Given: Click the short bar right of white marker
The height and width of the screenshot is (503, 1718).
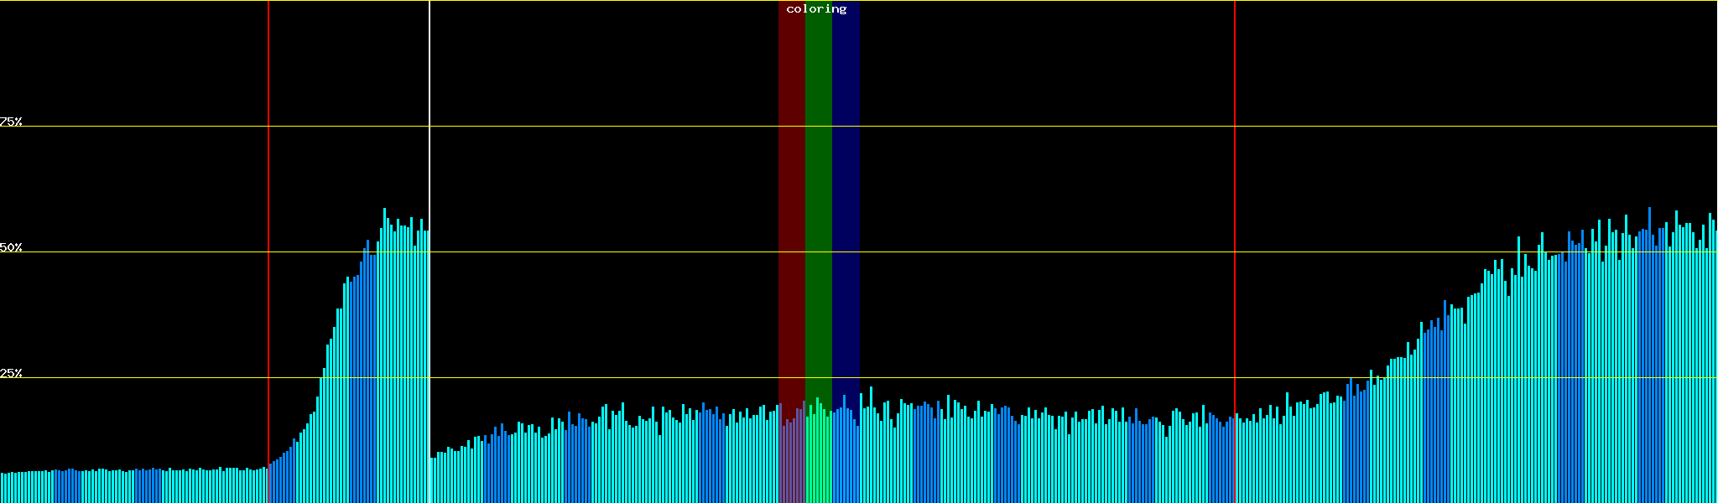Looking at the screenshot, I should 432,480.
